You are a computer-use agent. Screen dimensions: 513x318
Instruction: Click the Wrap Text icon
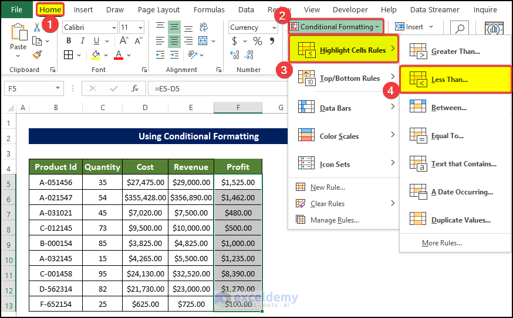(203, 27)
